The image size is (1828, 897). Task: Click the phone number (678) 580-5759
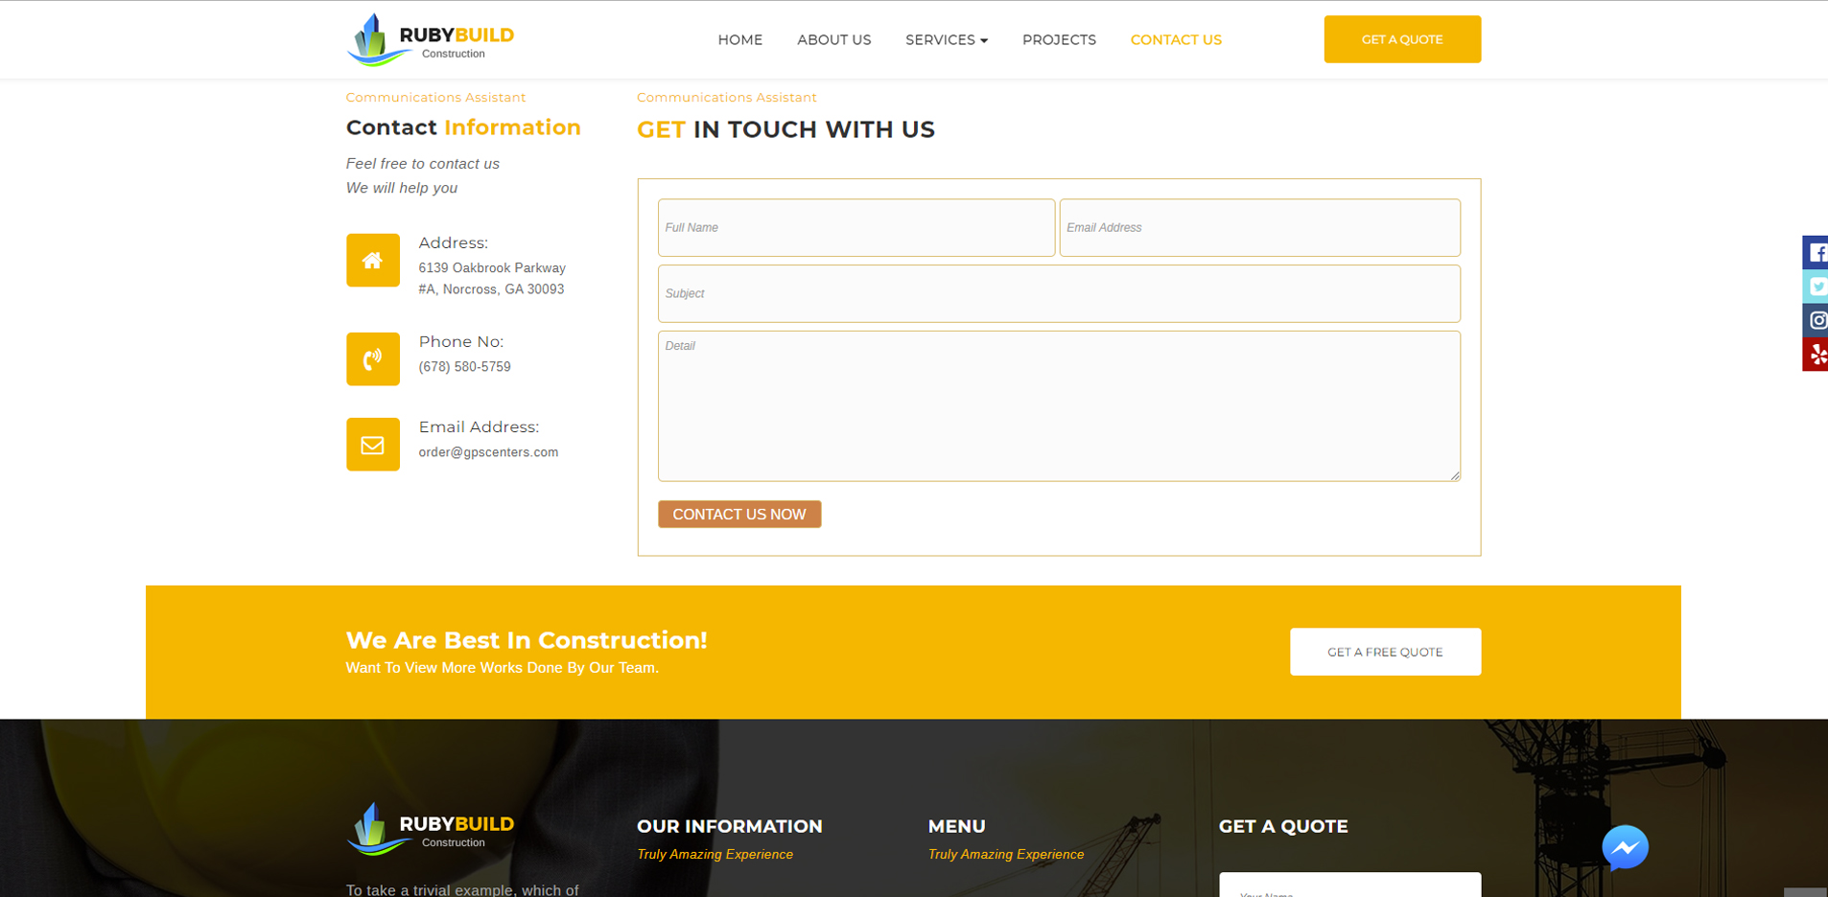(x=465, y=367)
